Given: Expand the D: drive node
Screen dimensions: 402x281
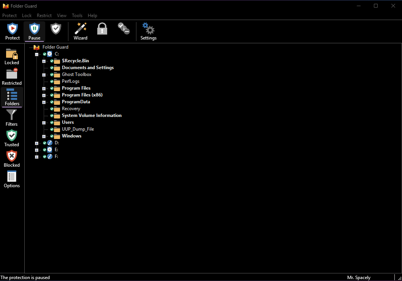Looking at the screenshot, I should pyautogui.click(x=36, y=143).
